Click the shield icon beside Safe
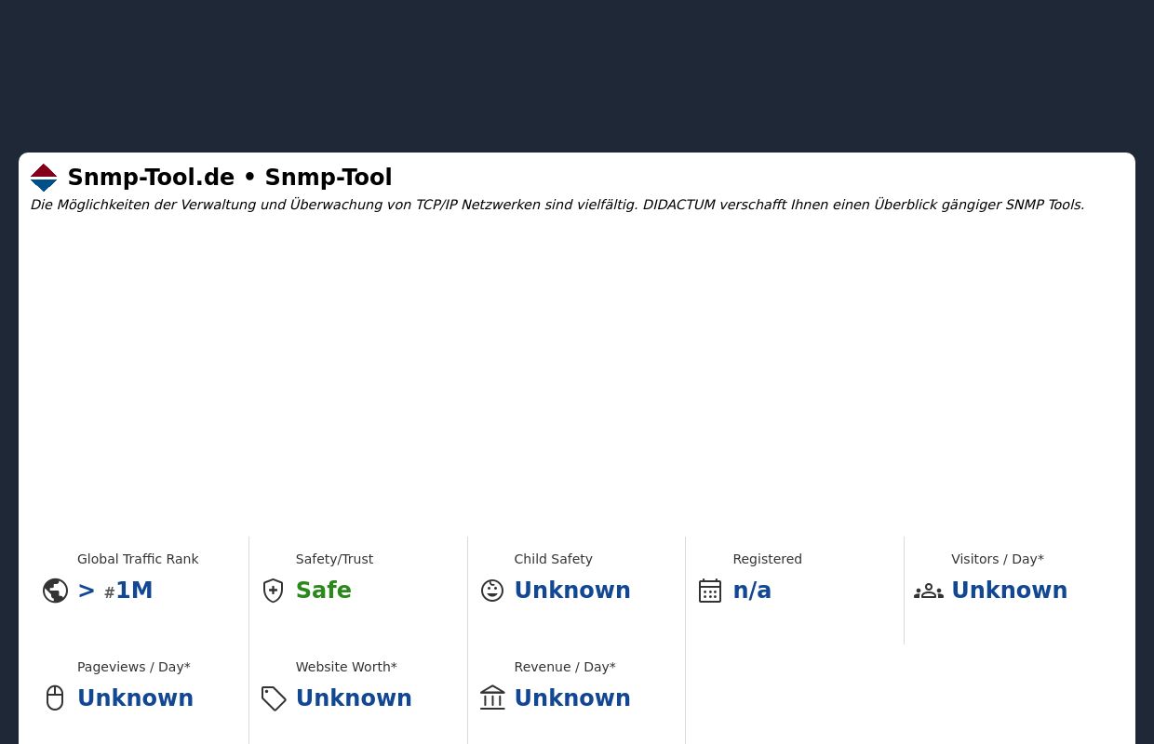The image size is (1154, 744). point(273,591)
